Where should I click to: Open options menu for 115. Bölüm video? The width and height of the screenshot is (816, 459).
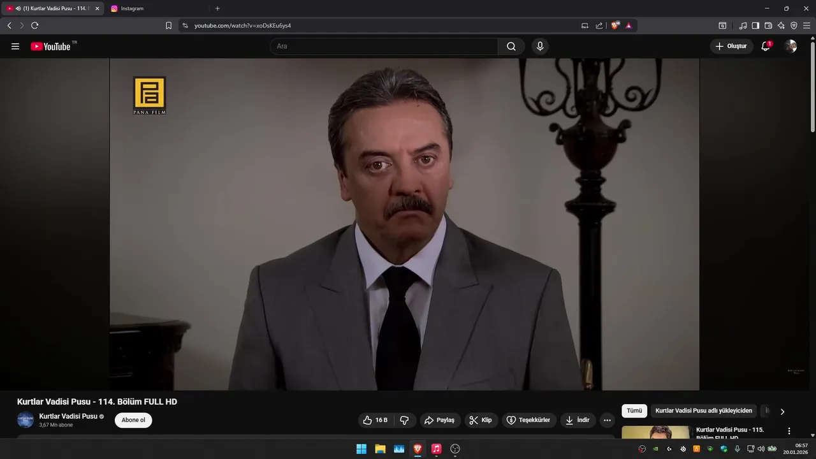pyautogui.click(x=789, y=431)
